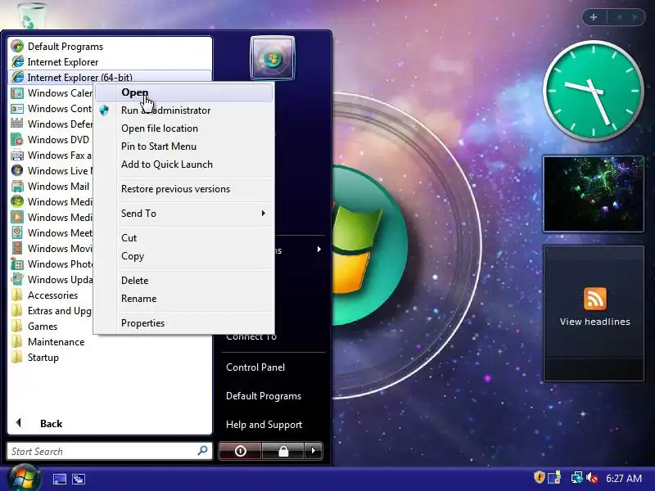Image resolution: width=655 pixels, height=491 pixels.
Task: Click the taskbar clock showing 6:27 AM
Action: [x=624, y=478]
